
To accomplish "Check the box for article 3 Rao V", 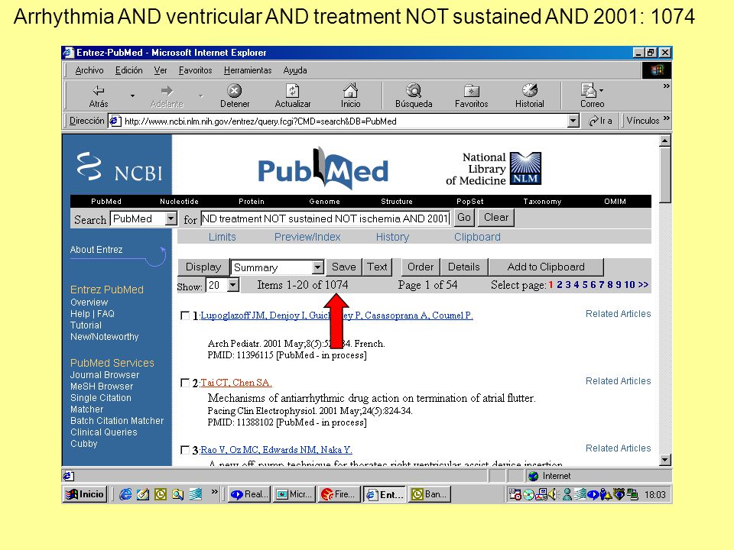I will 185,450.
